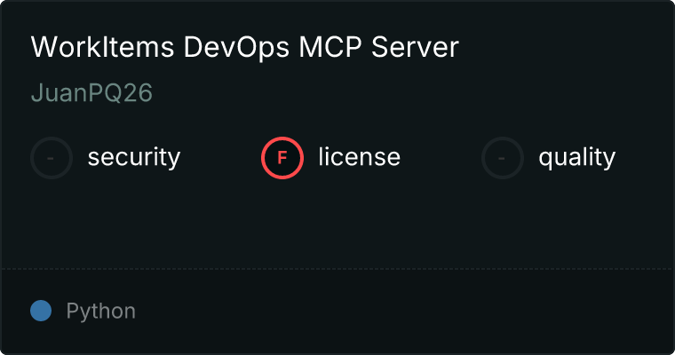Click the word "MCP" in the card title
The width and height of the screenshot is (675, 355).
click(x=328, y=48)
